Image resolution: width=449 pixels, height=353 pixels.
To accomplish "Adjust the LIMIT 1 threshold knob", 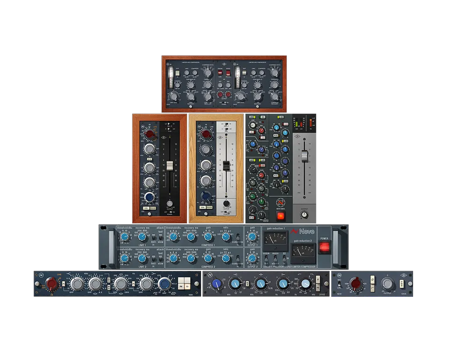I will tap(124, 237).
